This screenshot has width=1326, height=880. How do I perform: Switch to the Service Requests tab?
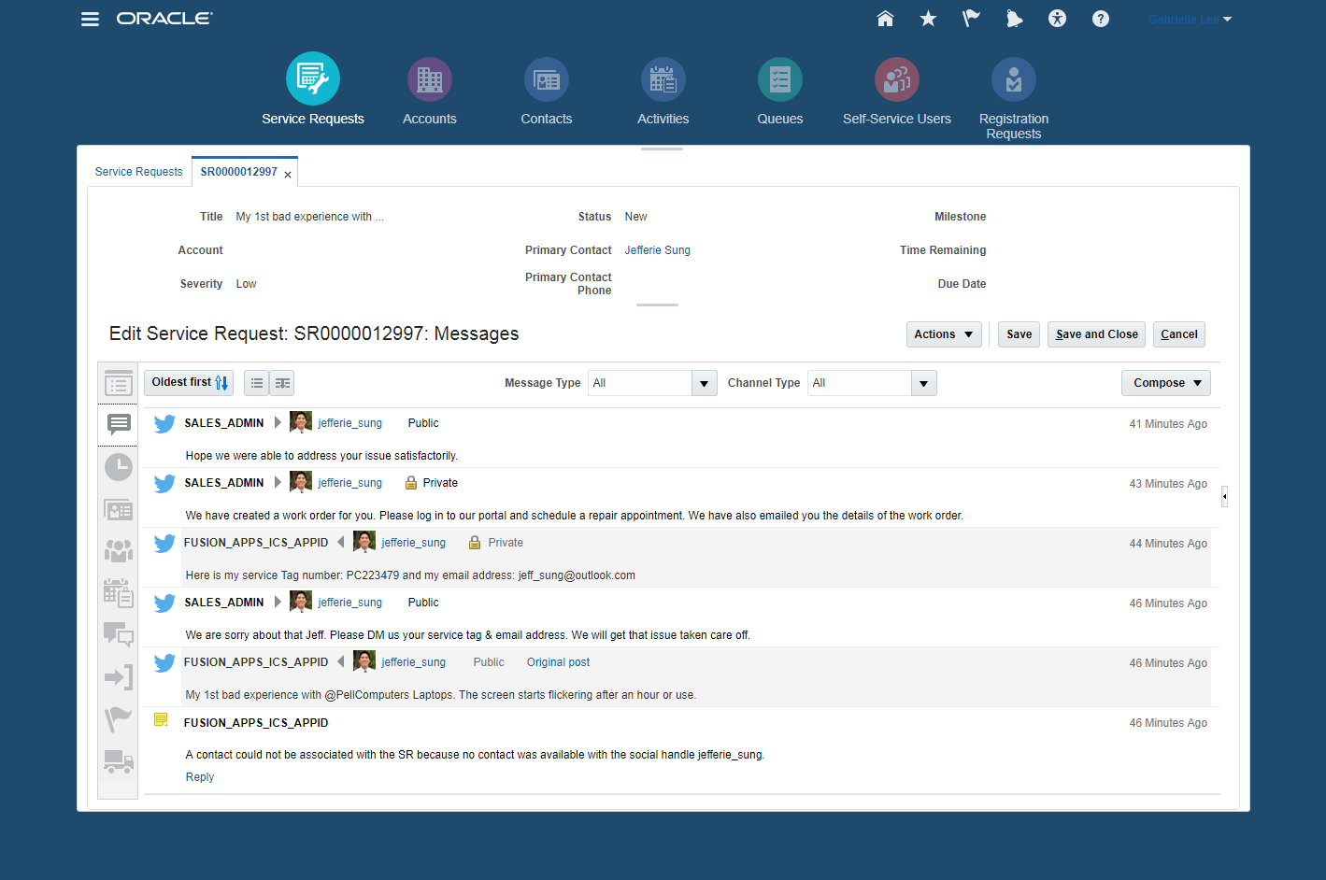138,172
